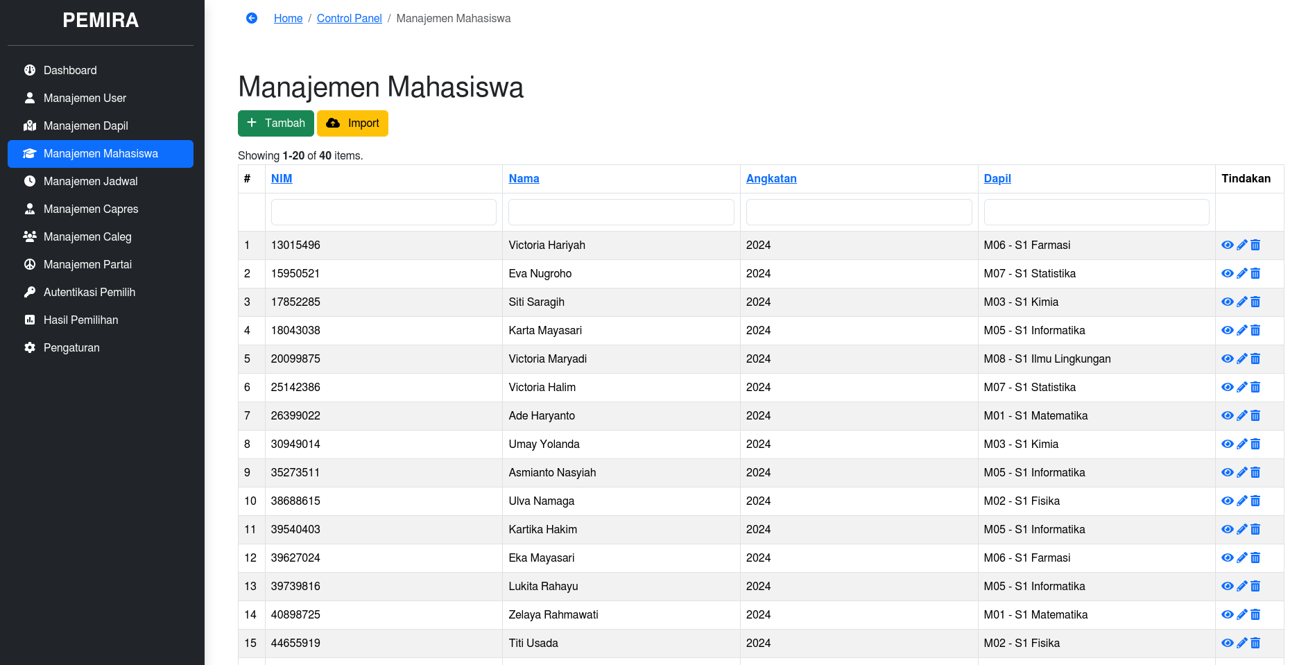Focus the Nama filter input field
Viewport: 1315px width, 665px height.
click(x=621, y=212)
